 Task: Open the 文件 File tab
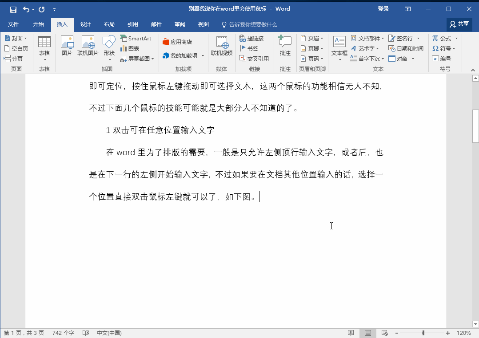click(13, 24)
